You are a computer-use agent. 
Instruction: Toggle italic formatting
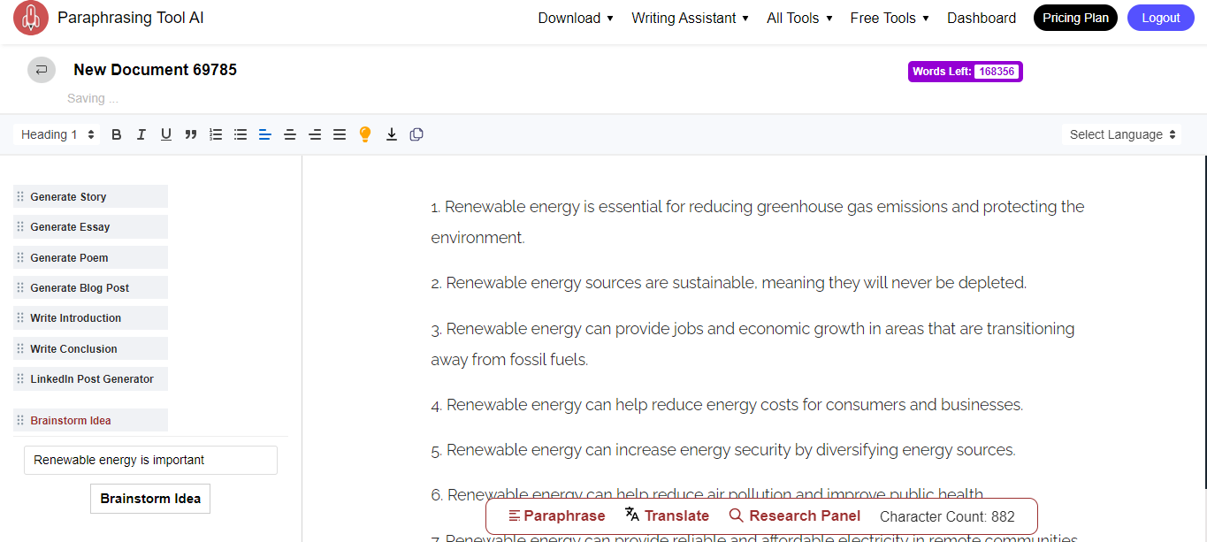141,134
